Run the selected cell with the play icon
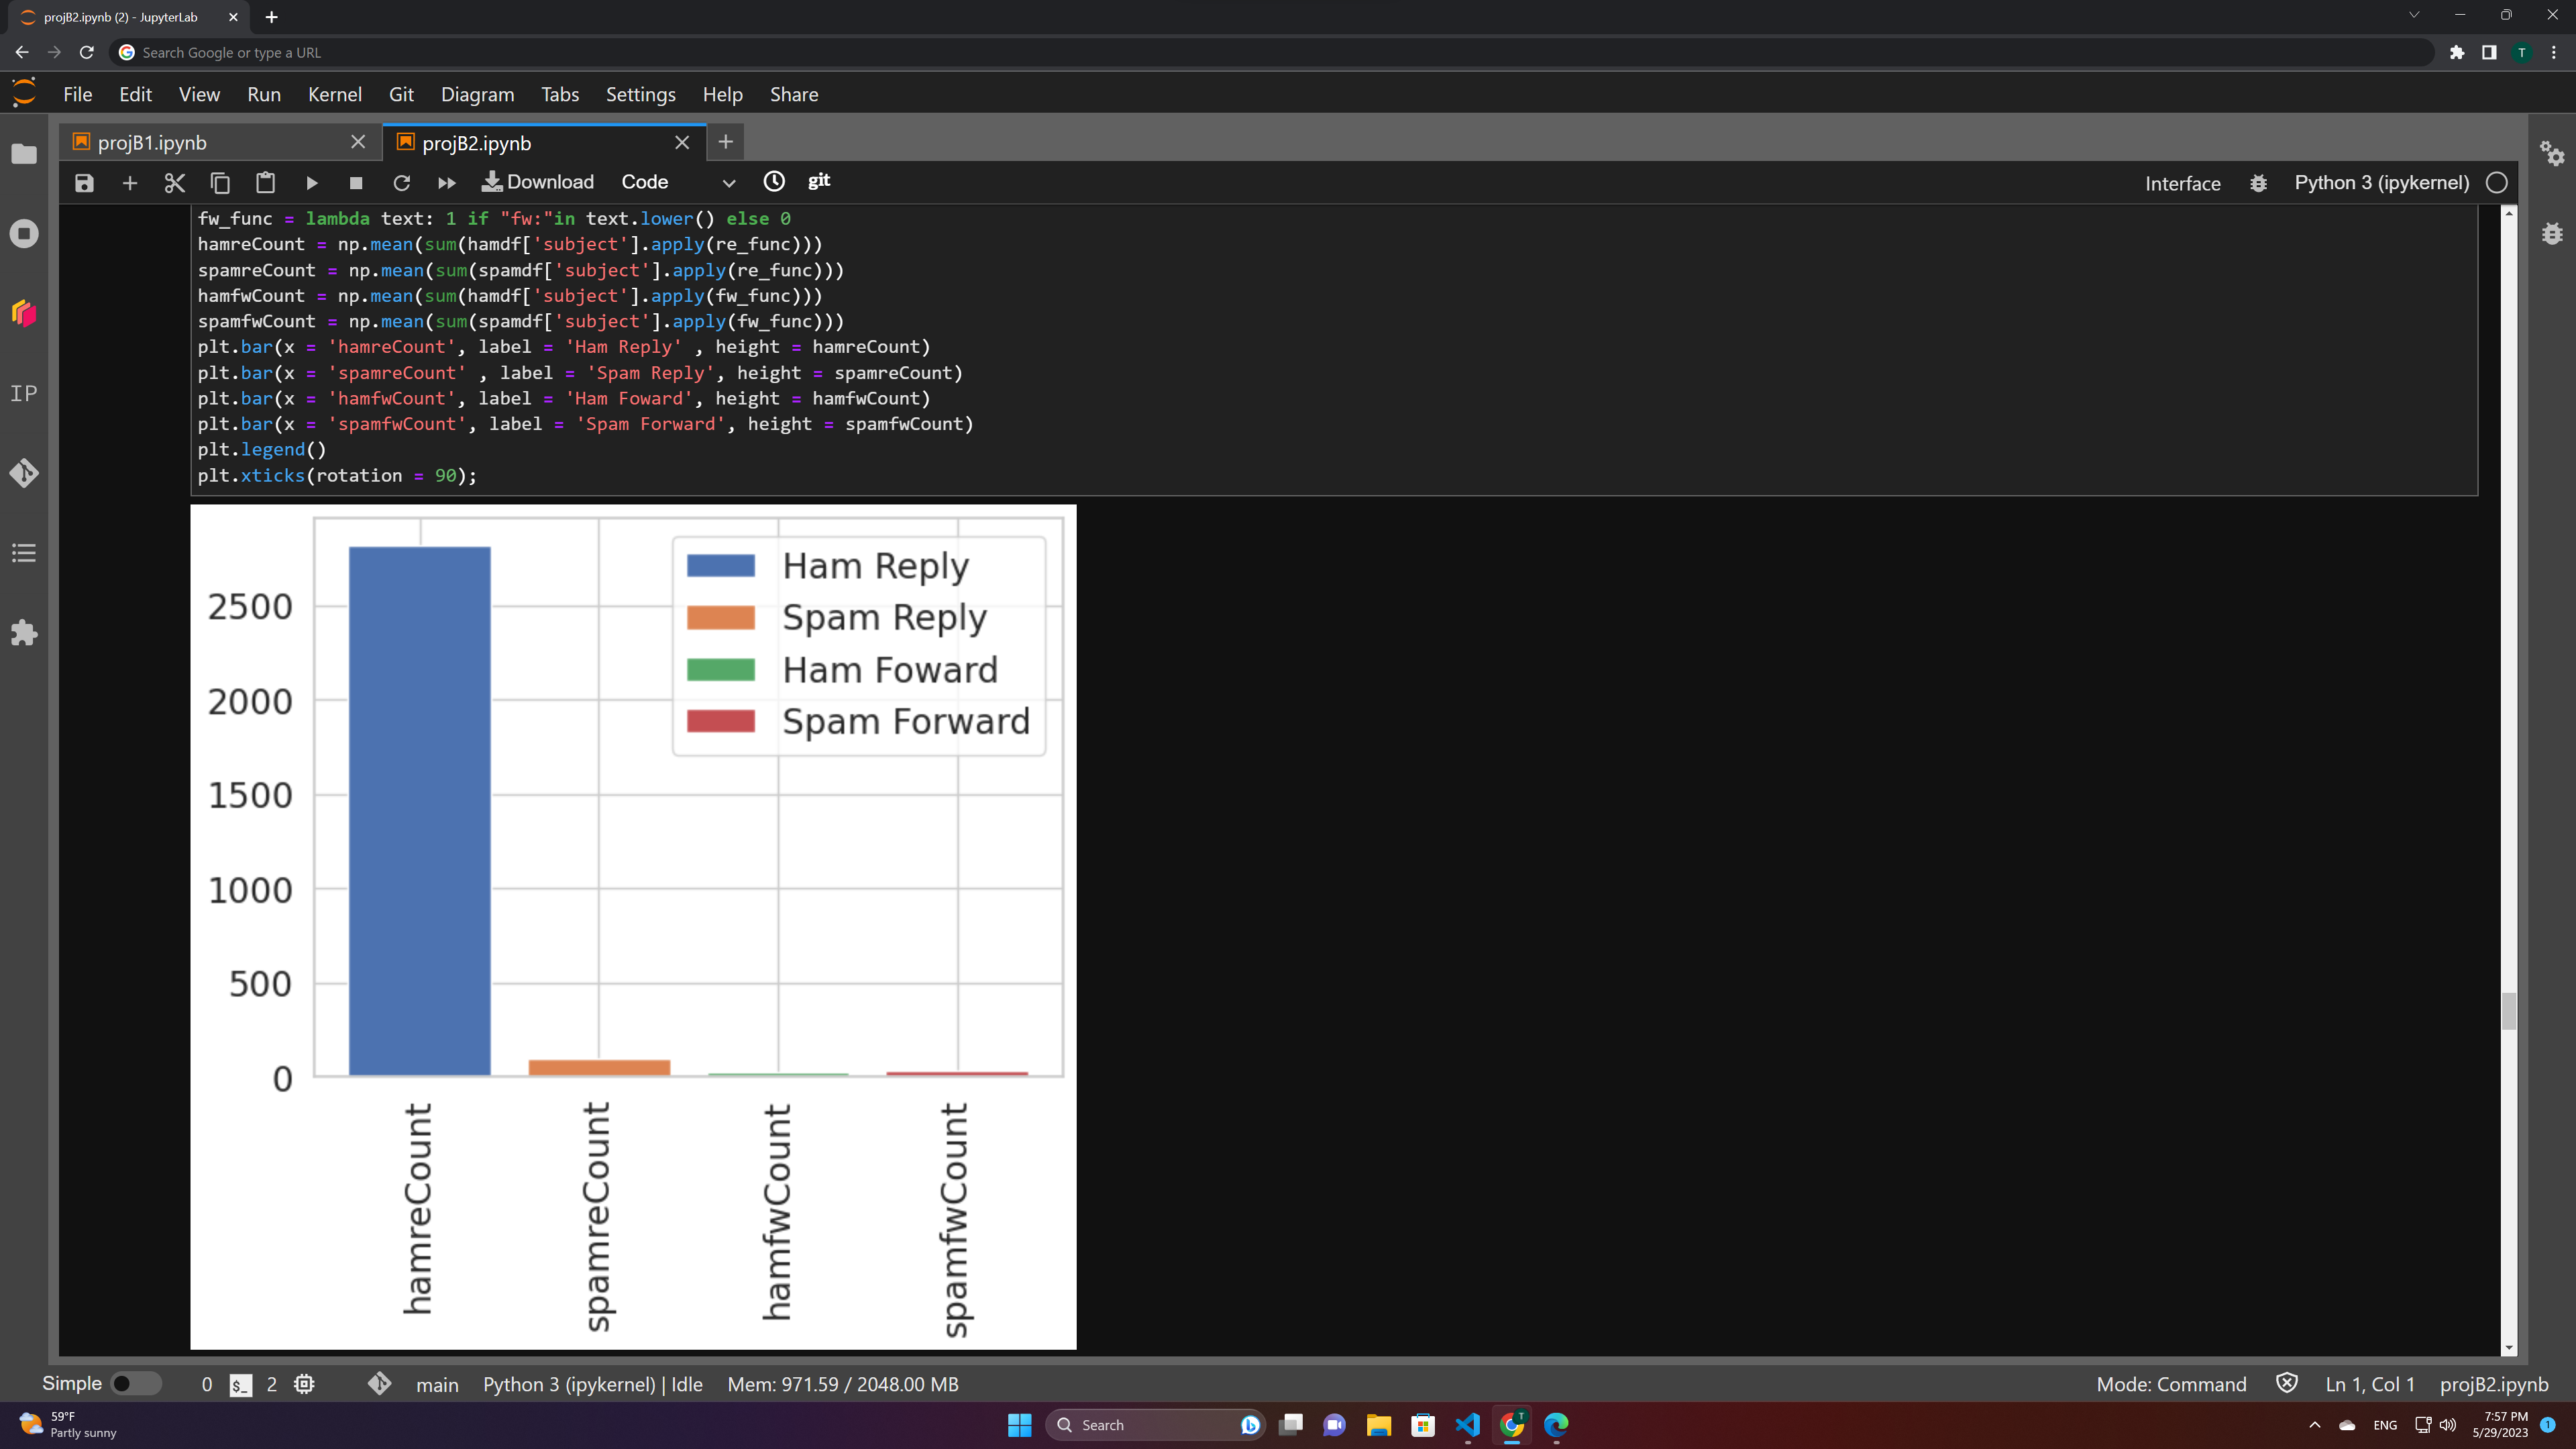Viewport: 2576px width, 1449px height. pos(311,183)
